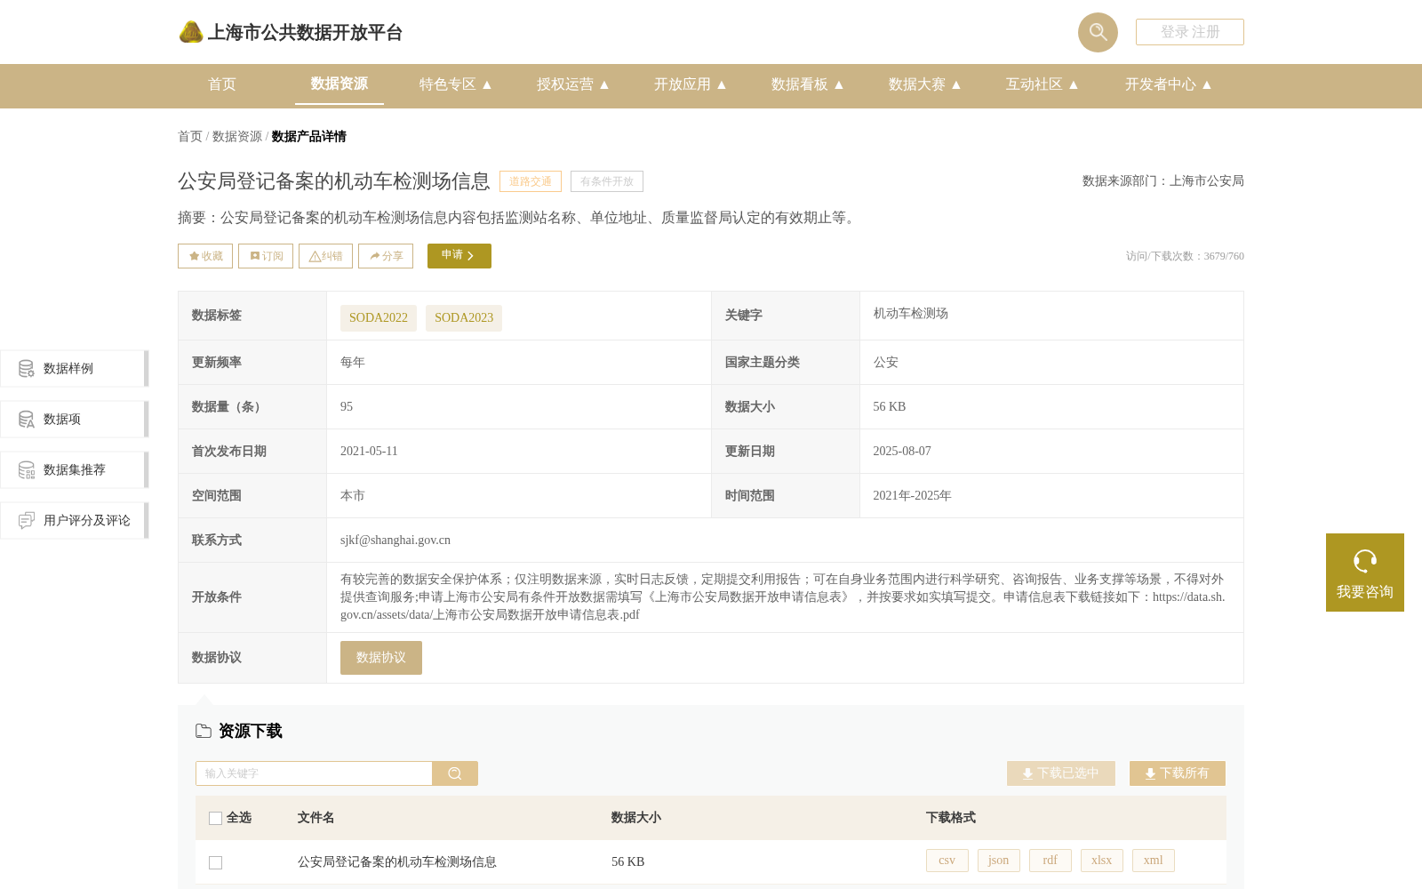Click the 有条件开放 tag
Image resolution: width=1422 pixels, height=889 pixels.
click(607, 181)
